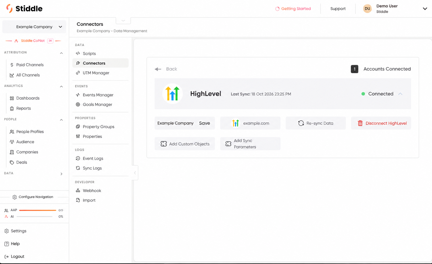Collapse the HighLevel Connected details chevron

400,94
